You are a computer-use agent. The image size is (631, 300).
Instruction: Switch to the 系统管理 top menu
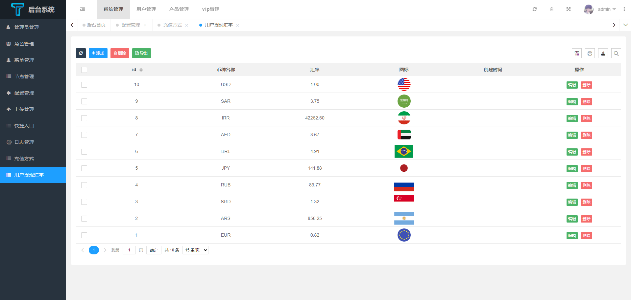coord(113,10)
